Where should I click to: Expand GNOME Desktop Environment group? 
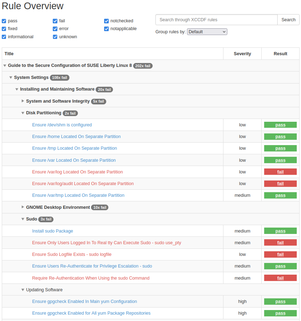click(23, 207)
